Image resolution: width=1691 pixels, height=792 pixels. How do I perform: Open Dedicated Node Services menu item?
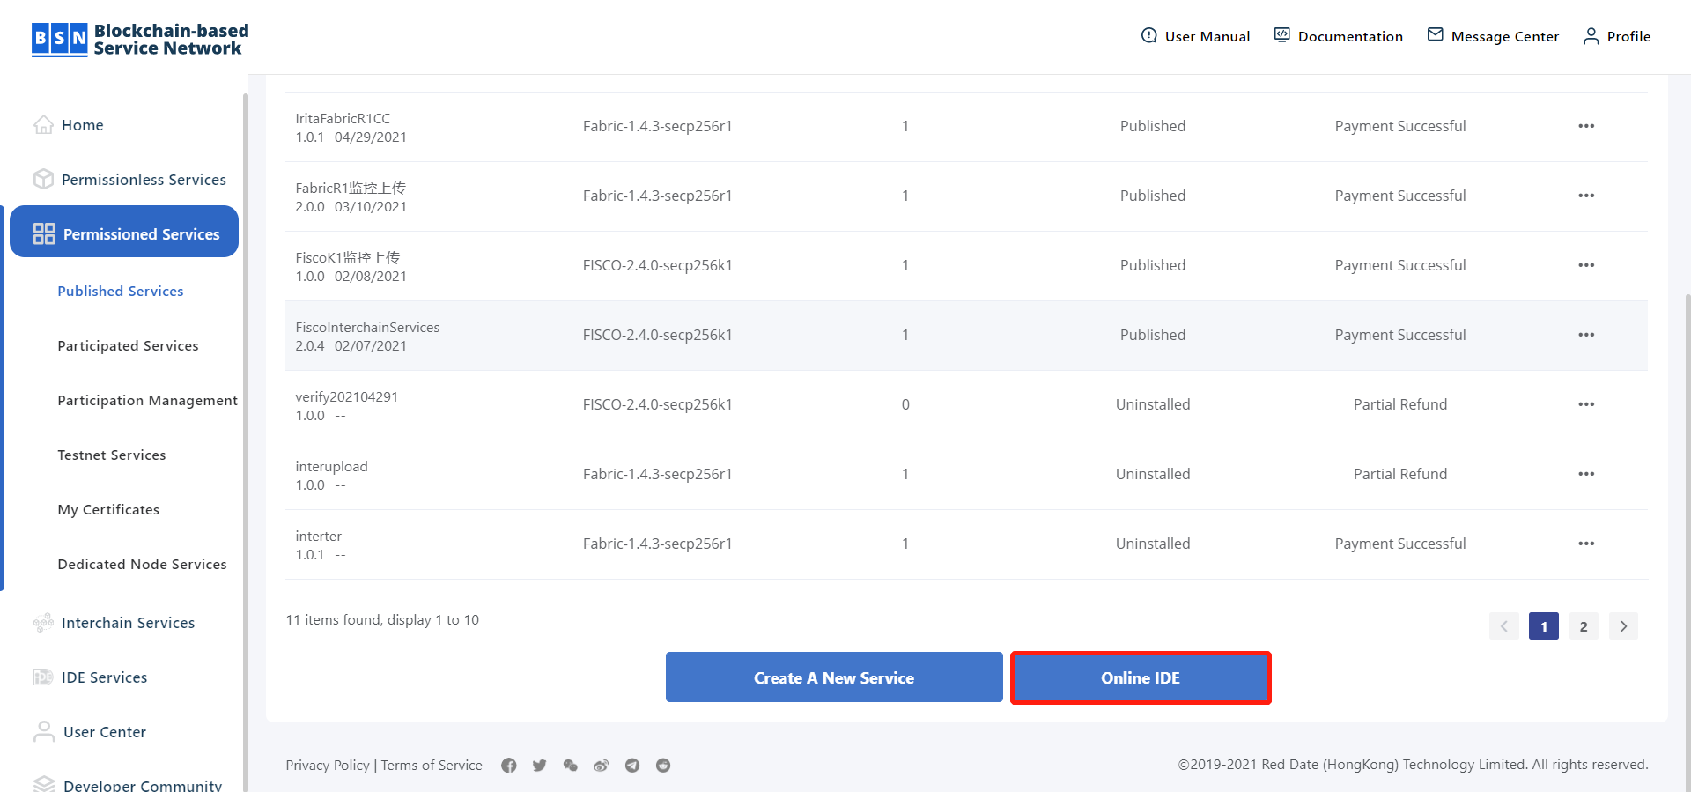(x=142, y=565)
